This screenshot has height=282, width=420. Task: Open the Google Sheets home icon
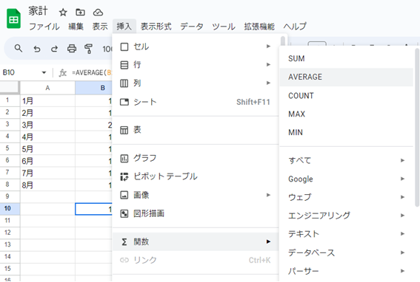(x=13, y=18)
